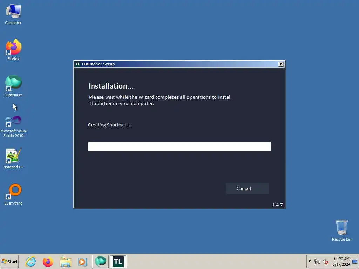Show hidden system tray icons
This screenshot has height=269, width=359.
310,261
